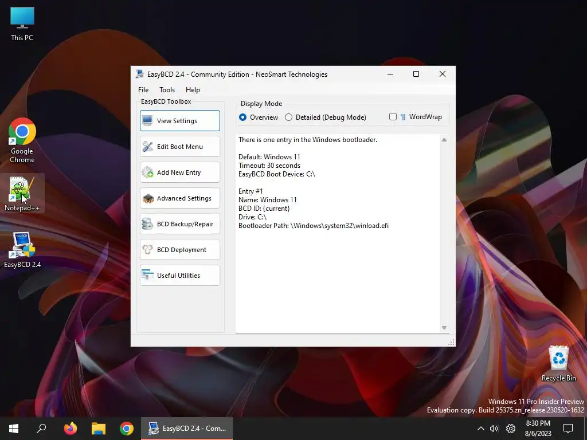The width and height of the screenshot is (587, 440).
Task: Open the View Settings toolbox page
Action: point(179,120)
